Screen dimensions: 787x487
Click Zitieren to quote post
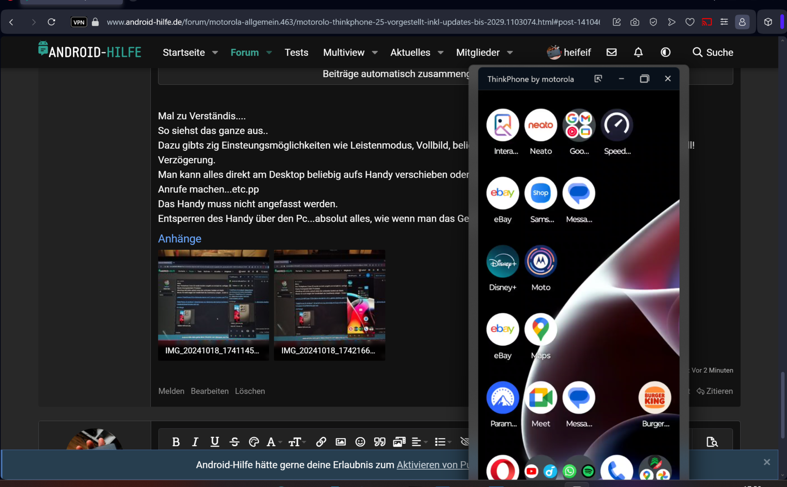tap(715, 391)
